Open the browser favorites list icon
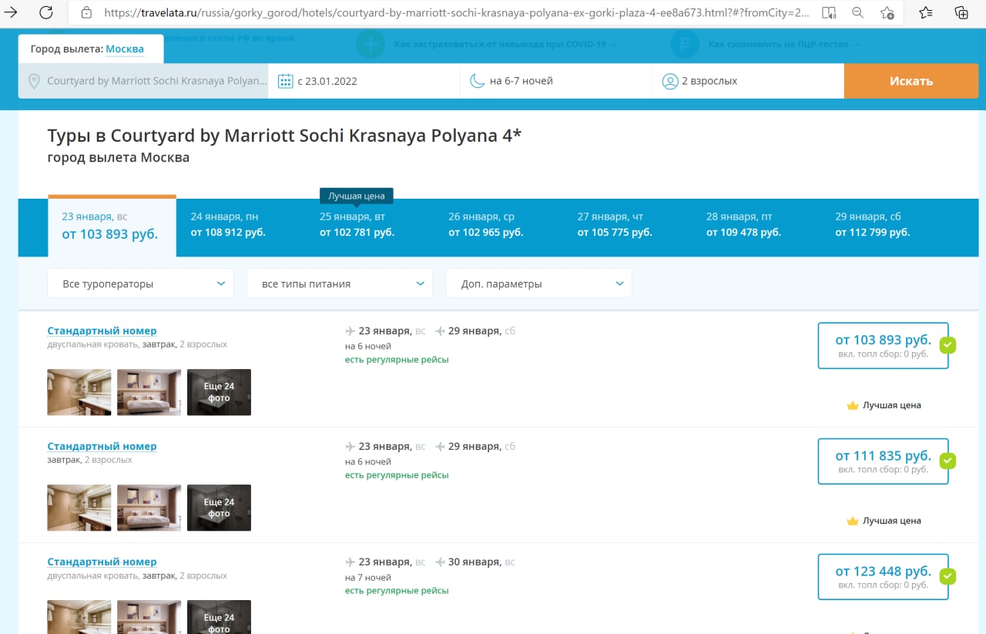Image resolution: width=986 pixels, height=634 pixels. (x=926, y=12)
